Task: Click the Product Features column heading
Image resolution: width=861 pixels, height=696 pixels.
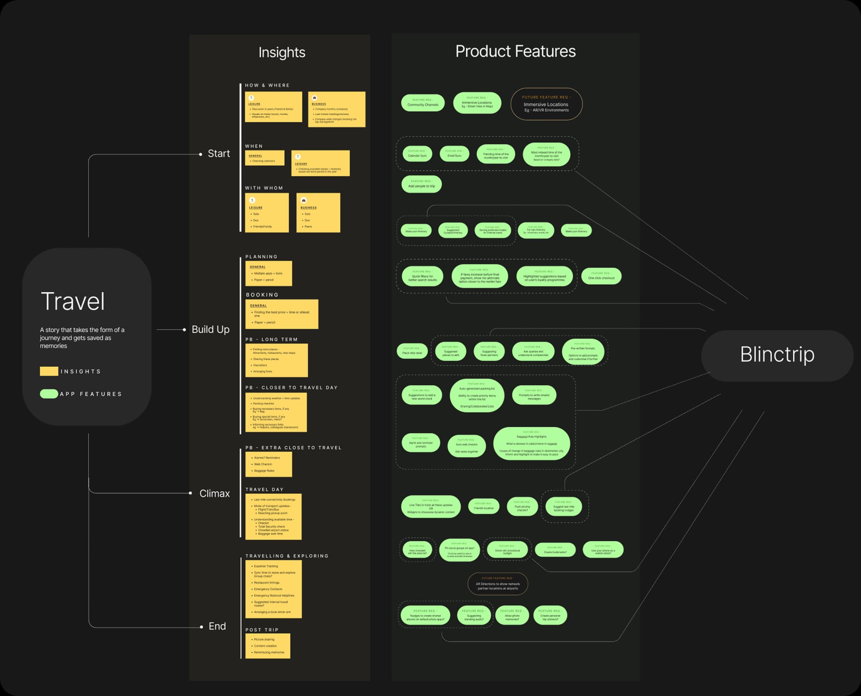Action: pos(515,51)
